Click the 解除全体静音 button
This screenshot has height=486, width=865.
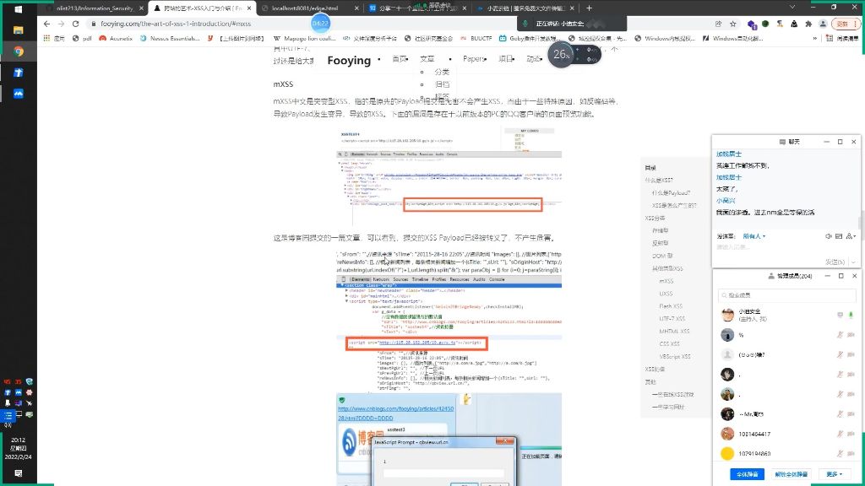click(791, 474)
